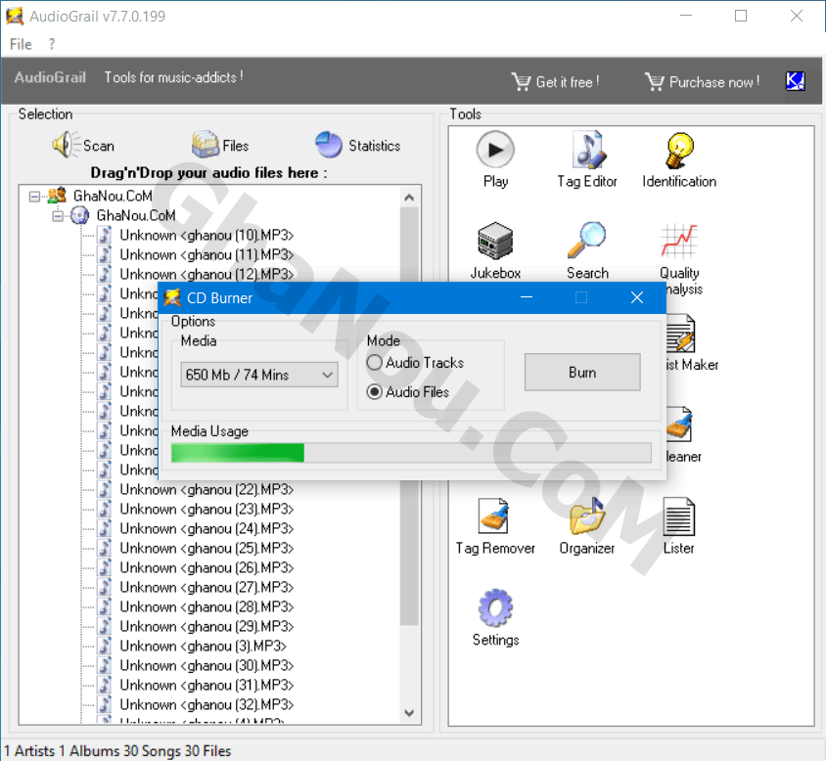Select Unknown <ghanou (31).MP3> track
Image resolution: width=826 pixels, height=761 pixels.
pos(206,685)
